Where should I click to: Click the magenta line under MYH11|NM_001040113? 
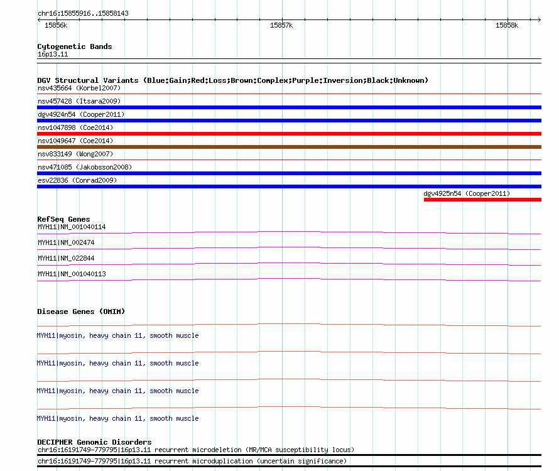pos(289,280)
